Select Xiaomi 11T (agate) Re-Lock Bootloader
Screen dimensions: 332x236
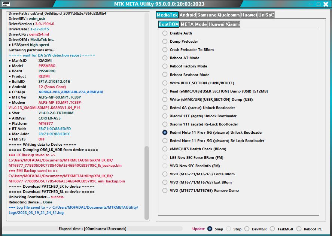[200, 124]
